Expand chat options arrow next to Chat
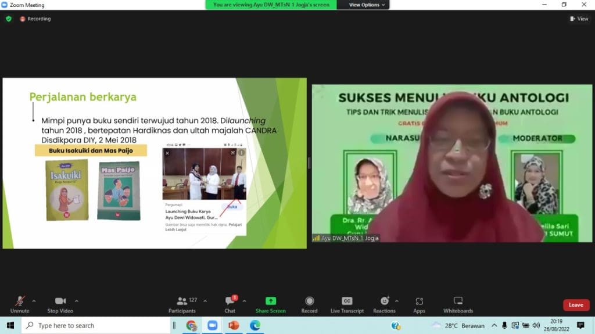This screenshot has width=595, height=334. 245,301
